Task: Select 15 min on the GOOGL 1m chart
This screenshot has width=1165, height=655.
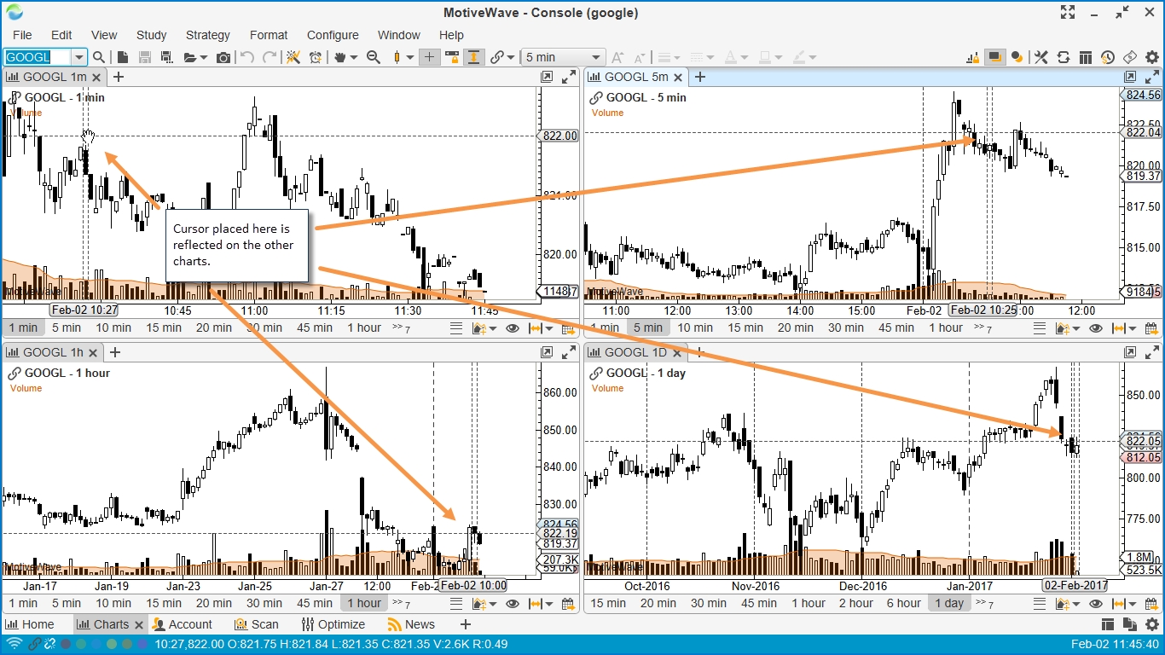Action: point(164,327)
